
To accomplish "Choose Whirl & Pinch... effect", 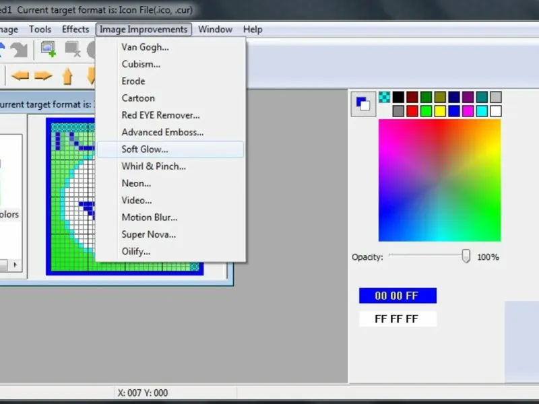I will (x=170, y=166).
